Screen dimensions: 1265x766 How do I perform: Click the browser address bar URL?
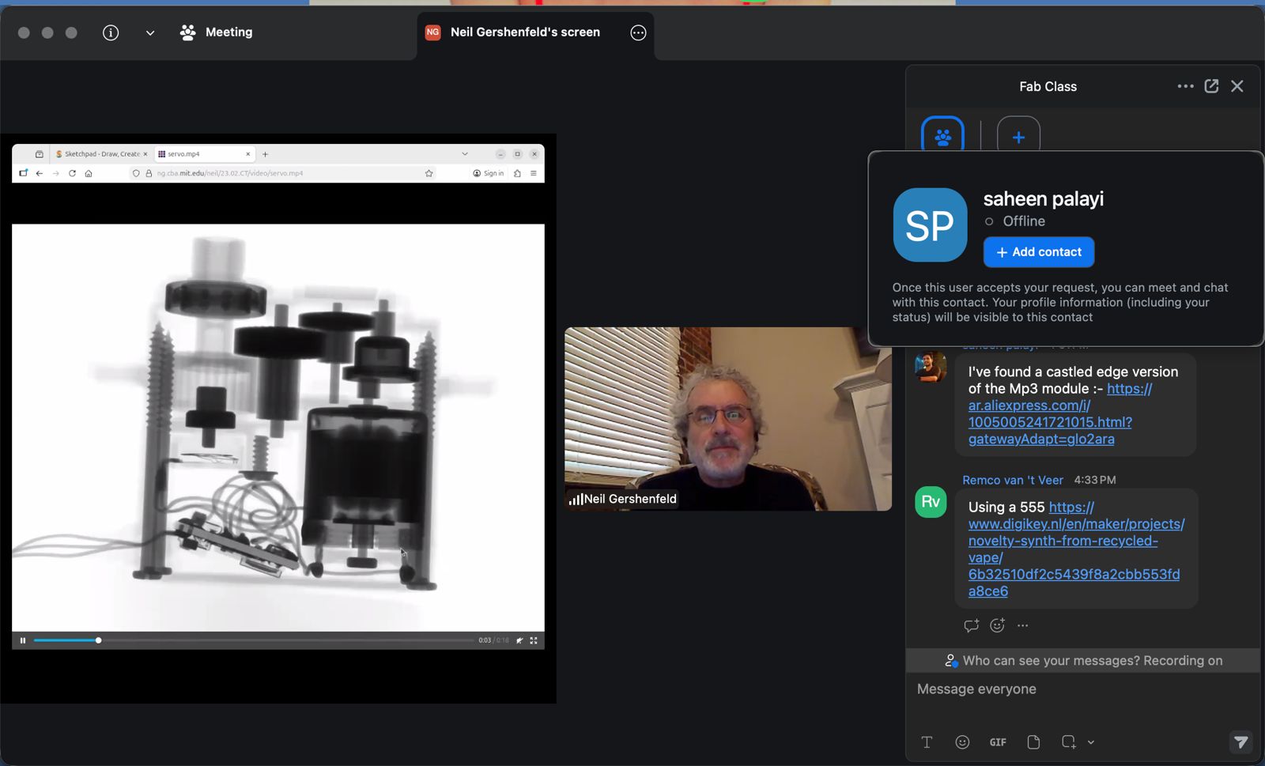point(230,173)
